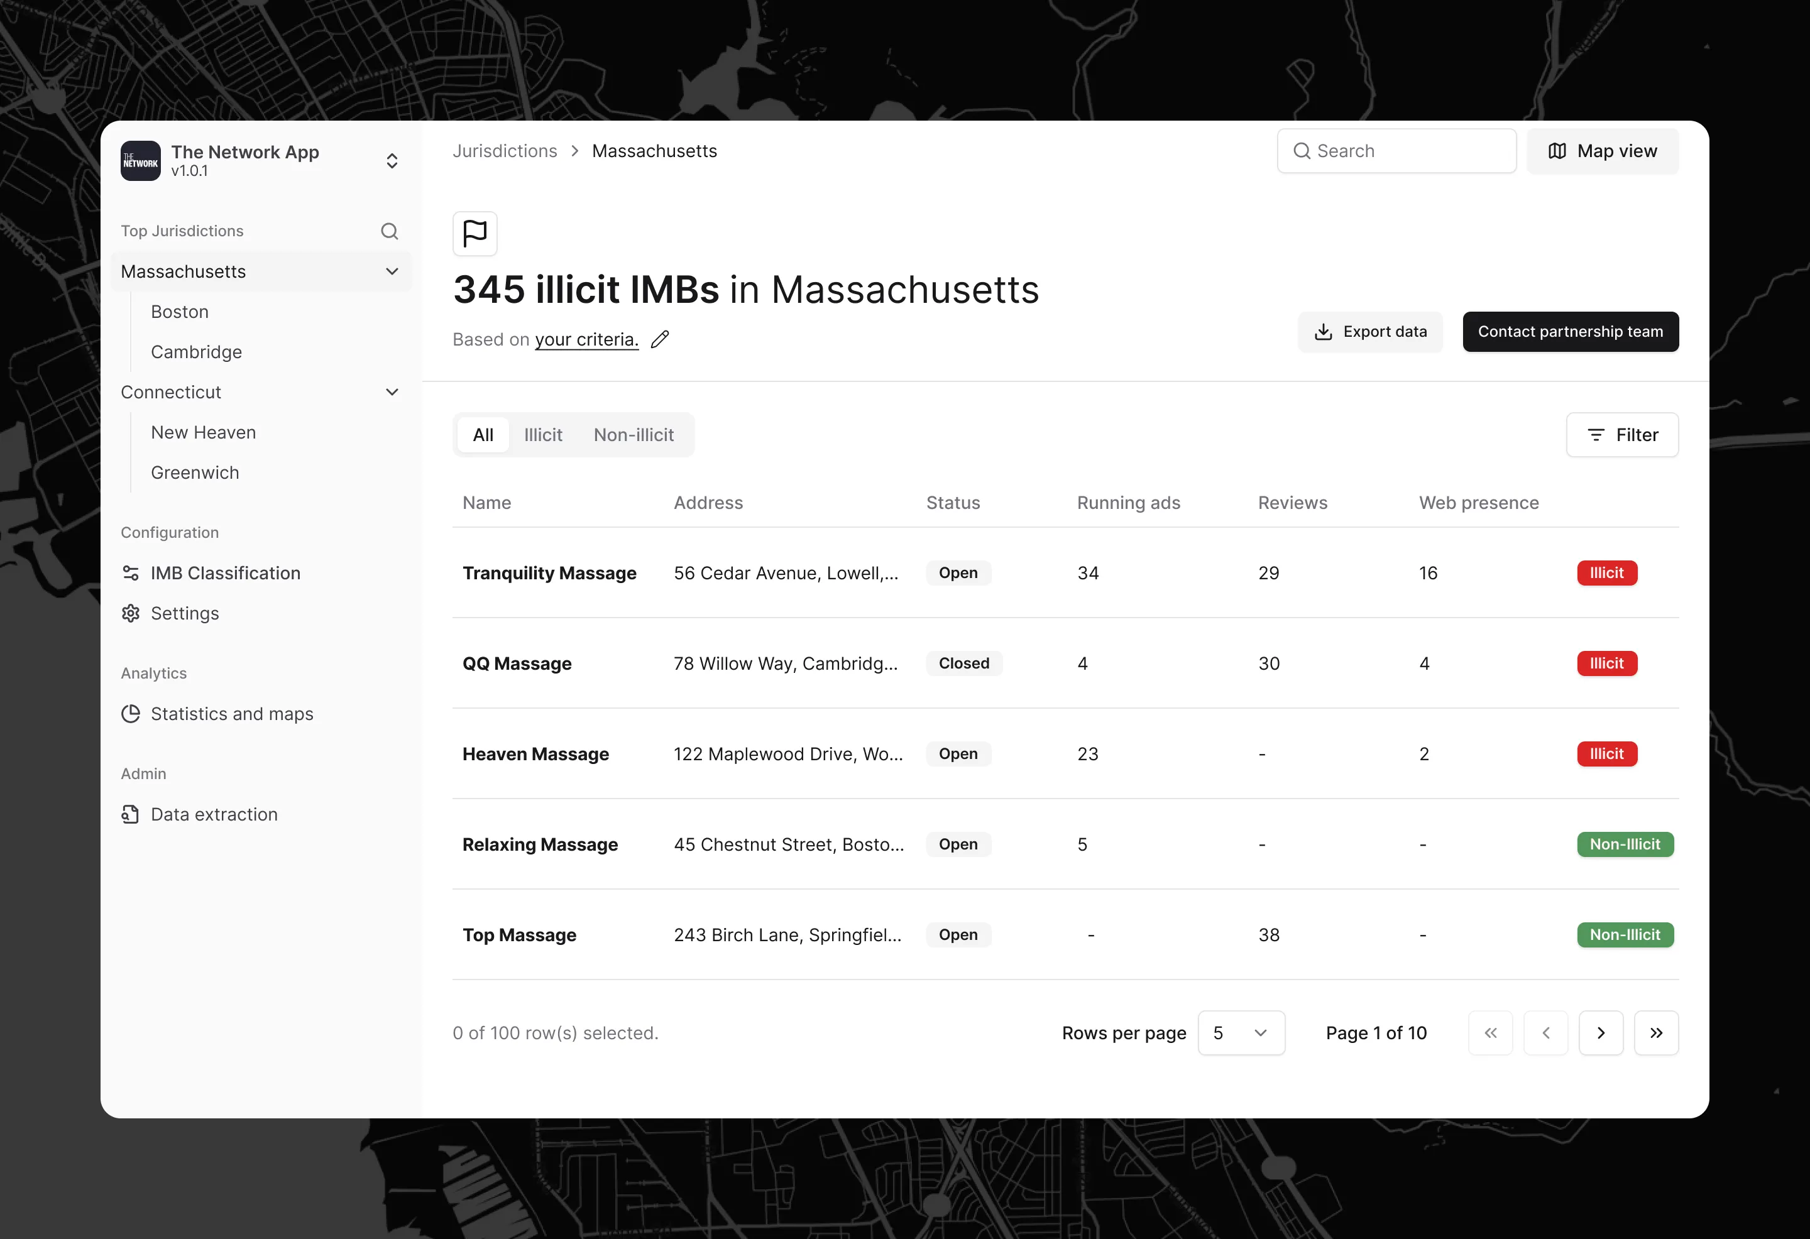Click the magnifier icon in Search box
The height and width of the screenshot is (1239, 1810).
coord(1302,151)
